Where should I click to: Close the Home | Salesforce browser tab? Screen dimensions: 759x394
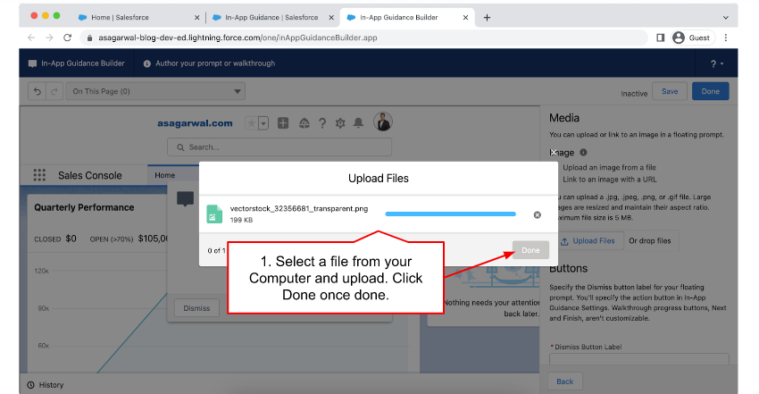click(x=197, y=18)
